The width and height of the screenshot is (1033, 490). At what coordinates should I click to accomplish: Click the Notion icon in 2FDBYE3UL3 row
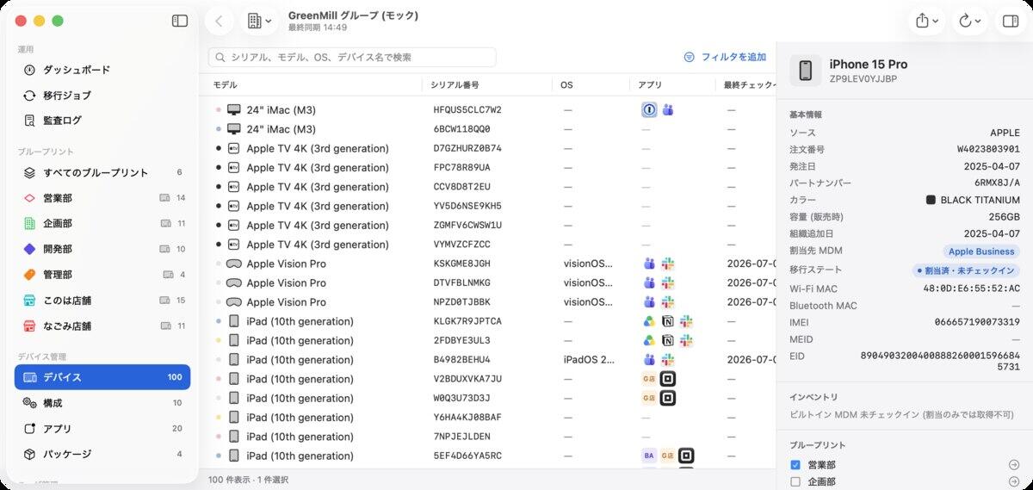(x=668, y=340)
